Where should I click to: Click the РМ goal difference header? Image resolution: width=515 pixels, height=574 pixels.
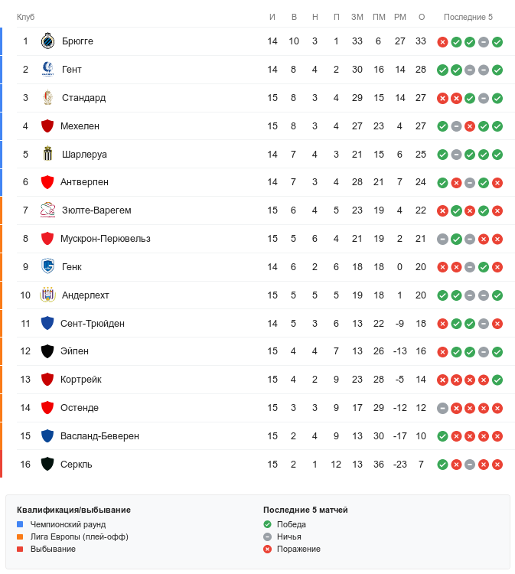(x=399, y=17)
